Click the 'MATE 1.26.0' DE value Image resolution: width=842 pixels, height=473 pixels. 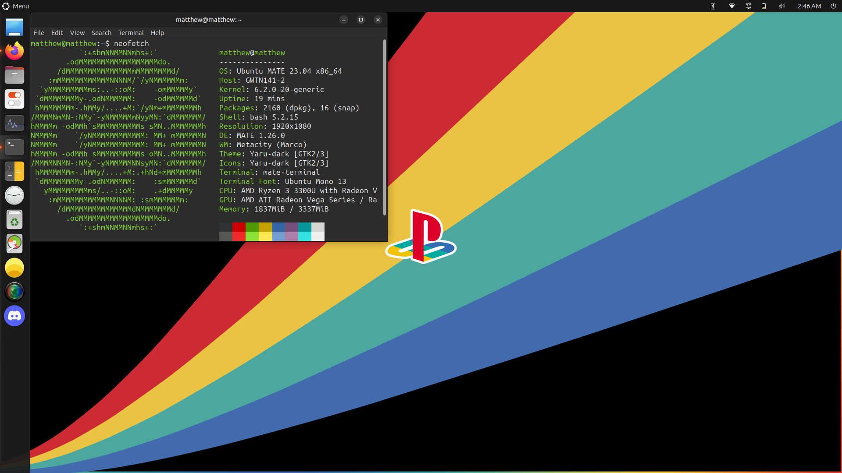point(261,135)
